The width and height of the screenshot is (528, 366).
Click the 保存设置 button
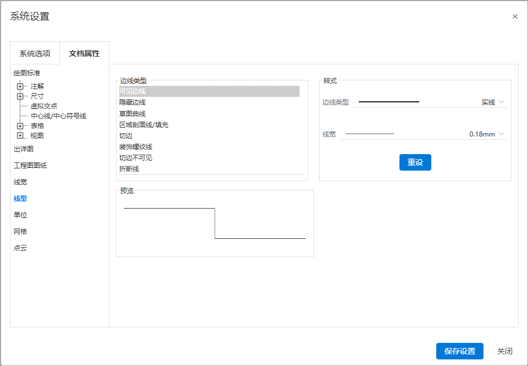pyautogui.click(x=460, y=351)
